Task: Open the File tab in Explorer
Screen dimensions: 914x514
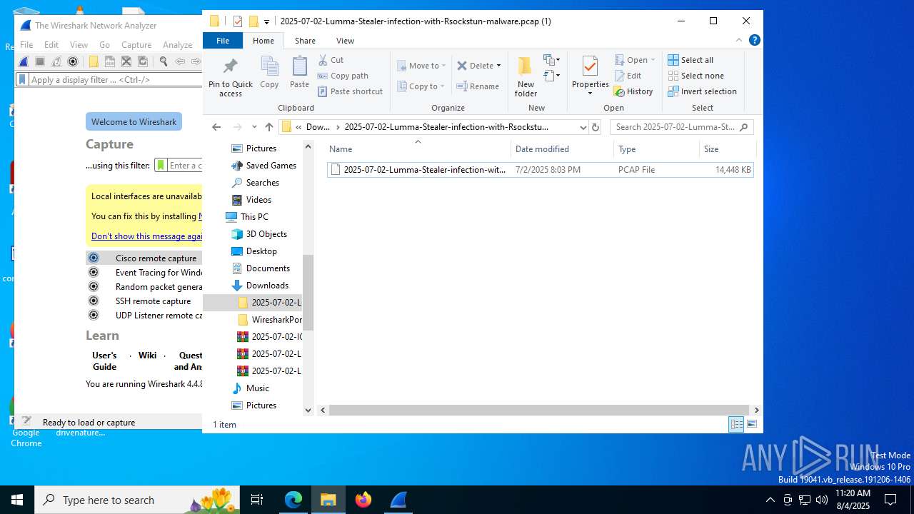Action: pos(223,41)
